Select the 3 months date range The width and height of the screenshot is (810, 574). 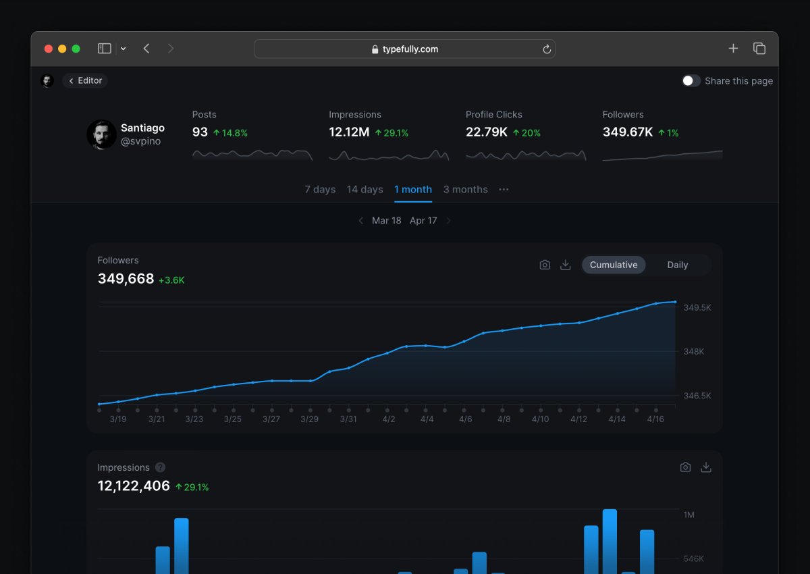tap(465, 189)
